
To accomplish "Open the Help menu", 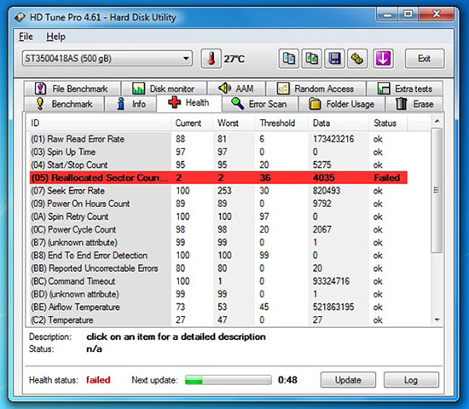I will pos(55,37).
